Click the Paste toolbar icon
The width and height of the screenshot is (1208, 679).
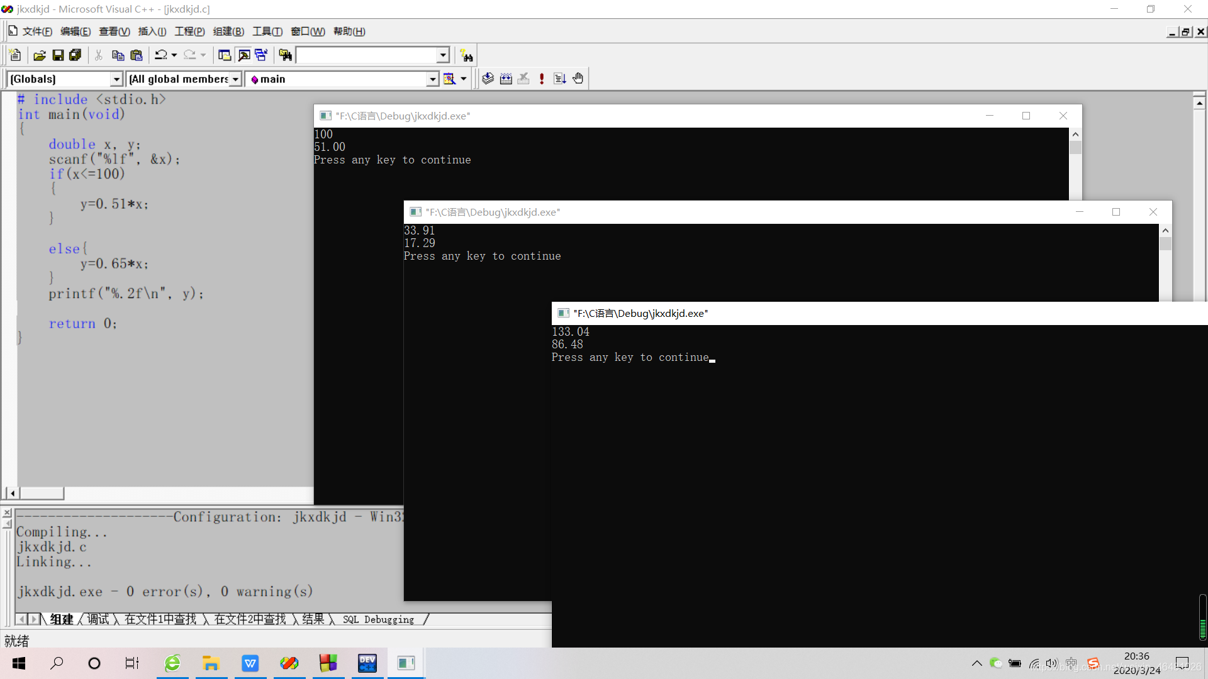click(x=136, y=55)
